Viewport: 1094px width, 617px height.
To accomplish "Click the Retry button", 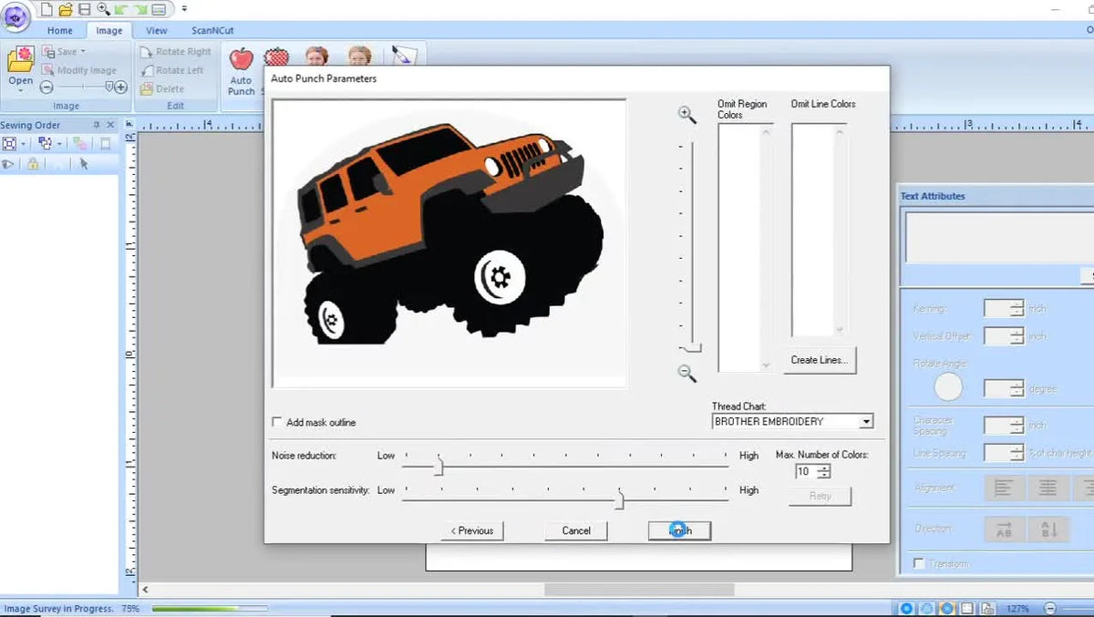I will click(820, 496).
